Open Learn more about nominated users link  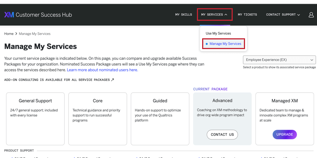pos(102,70)
